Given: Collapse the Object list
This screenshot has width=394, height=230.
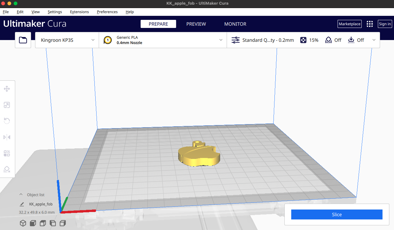Looking at the screenshot, I should point(21,195).
